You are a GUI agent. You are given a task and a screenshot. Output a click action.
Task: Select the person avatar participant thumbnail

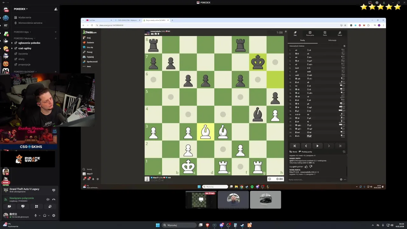pyautogui.click(x=233, y=200)
